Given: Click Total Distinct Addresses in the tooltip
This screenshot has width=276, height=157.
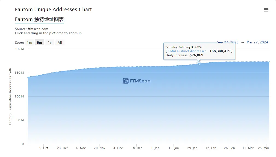Looking at the screenshot, I should pyautogui.click(x=187, y=51).
